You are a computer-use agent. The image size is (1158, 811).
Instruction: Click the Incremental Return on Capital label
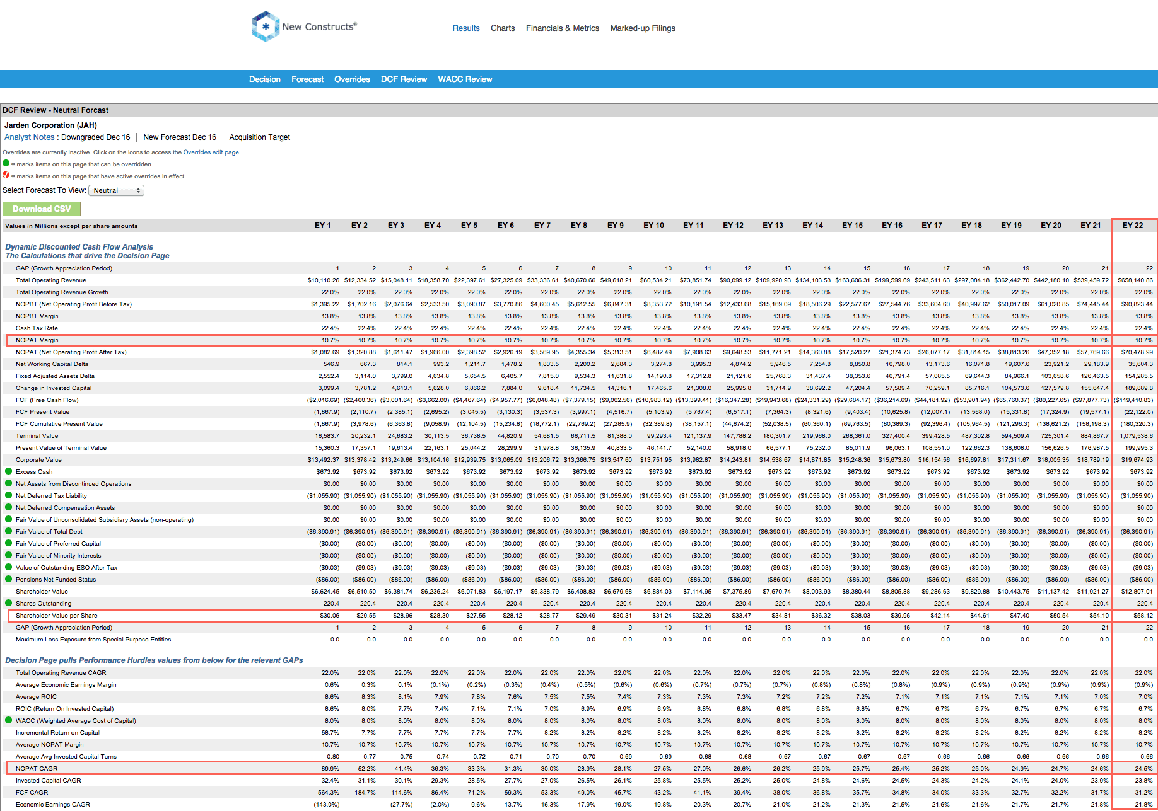pyautogui.click(x=58, y=732)
